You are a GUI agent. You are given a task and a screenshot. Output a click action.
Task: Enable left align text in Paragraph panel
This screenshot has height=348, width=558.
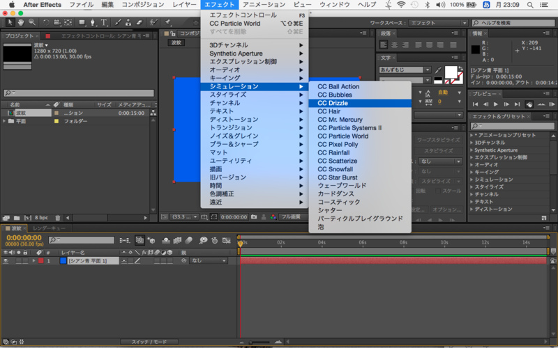384,45
